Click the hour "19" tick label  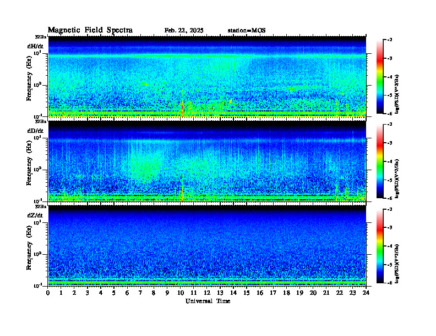[x=299, y=293]
